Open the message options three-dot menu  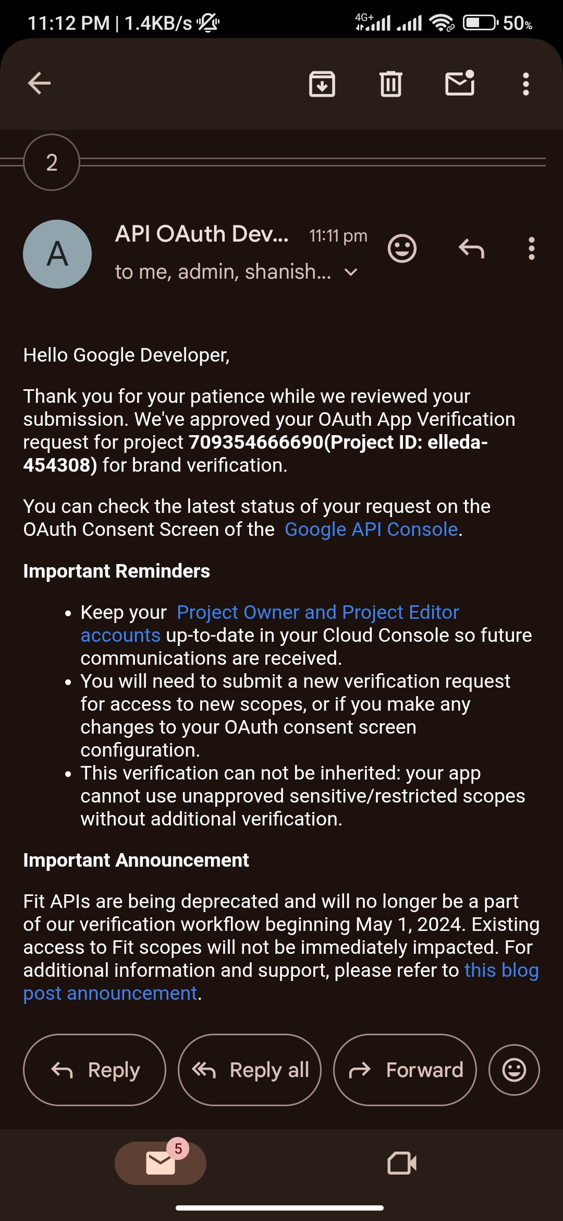tap(531, 248)
